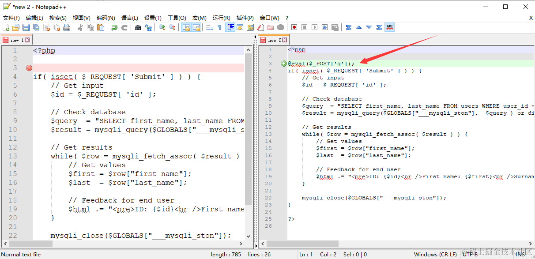Viewport: 535px width, 259px height.
Task: Toggle synchronize vertical scrolling
Action: pyautogui.click(x=186, y=27)
